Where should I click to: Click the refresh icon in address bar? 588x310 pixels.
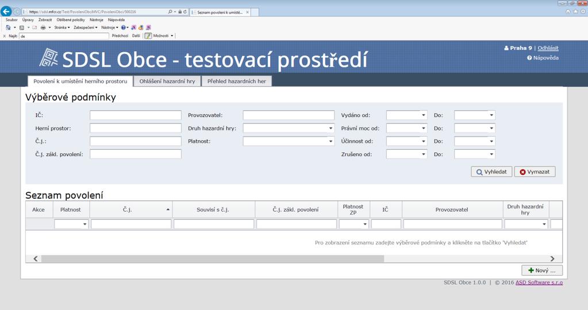point(185,12)
